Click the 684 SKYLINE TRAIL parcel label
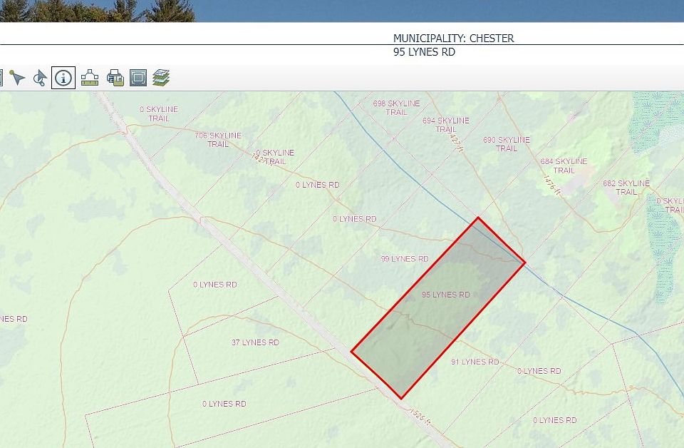This screenshot has height=448, width=684. point(564,166)
